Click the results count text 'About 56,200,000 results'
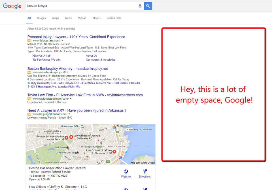 [42, 29]
